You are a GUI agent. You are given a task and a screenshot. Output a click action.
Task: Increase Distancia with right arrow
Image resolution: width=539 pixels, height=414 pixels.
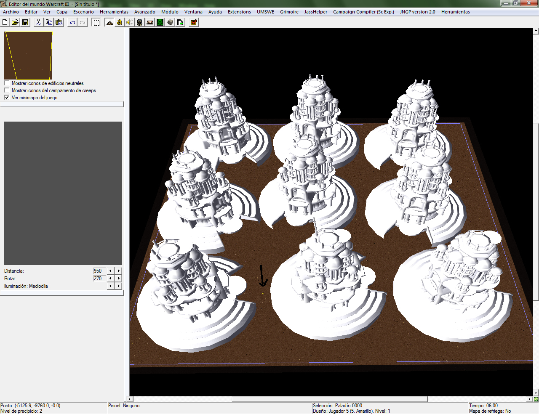point(119,271)
